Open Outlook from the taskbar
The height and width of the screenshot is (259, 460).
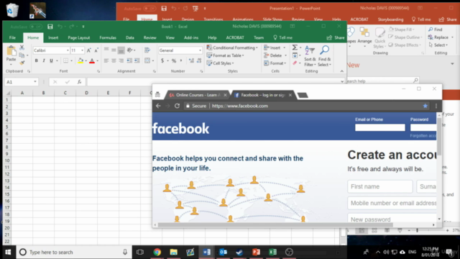click(224, 252)
